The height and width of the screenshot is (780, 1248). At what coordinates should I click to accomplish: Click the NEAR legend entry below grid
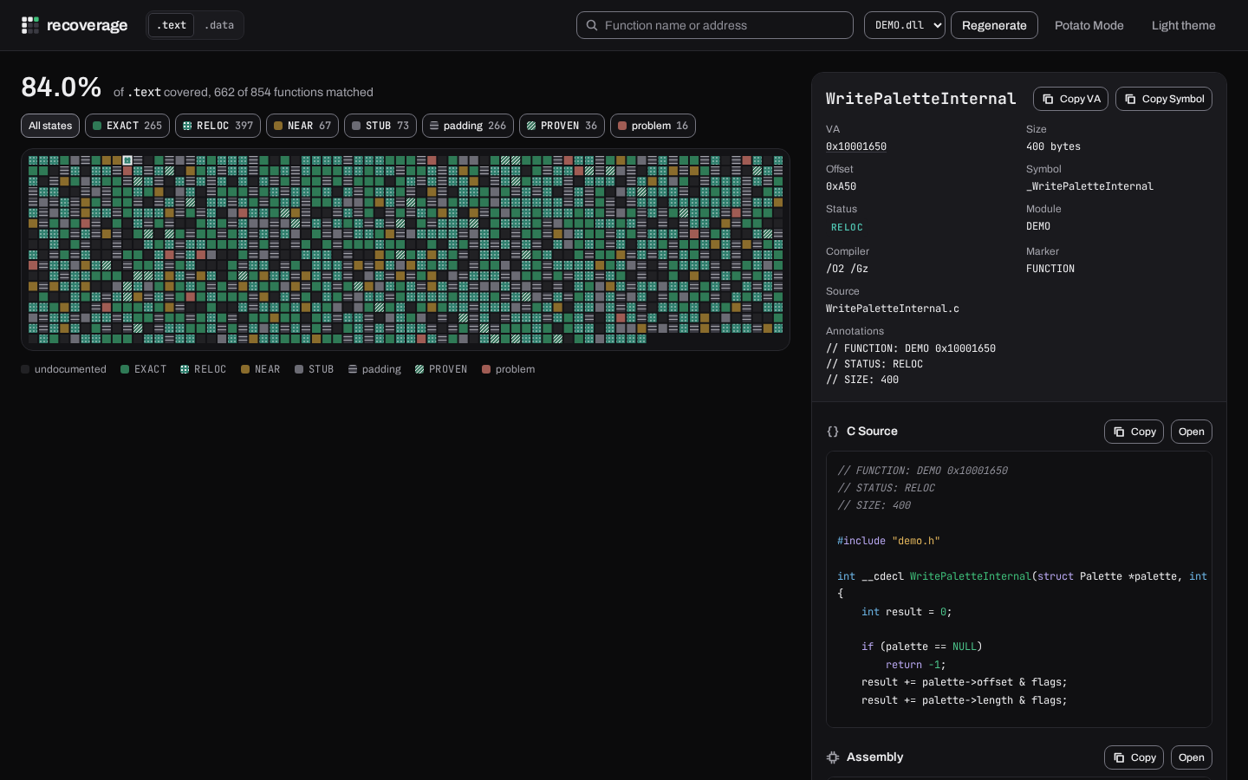[x=260, y=369]
